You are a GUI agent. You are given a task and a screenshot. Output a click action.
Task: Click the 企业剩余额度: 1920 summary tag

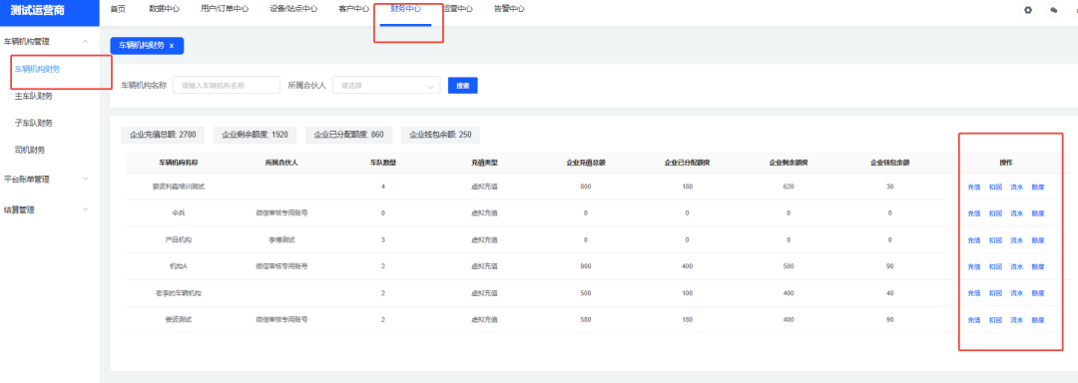[x=255, y=135]
